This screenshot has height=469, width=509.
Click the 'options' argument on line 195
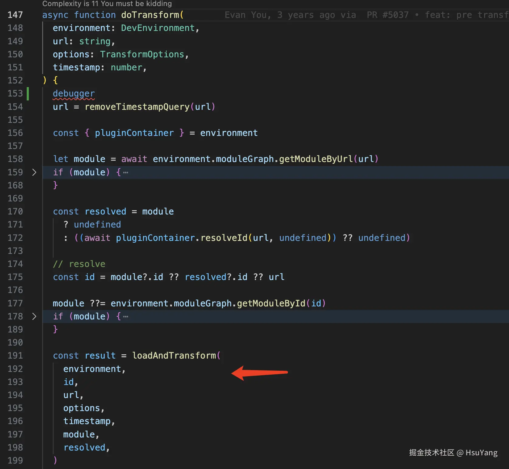[82, 408]
